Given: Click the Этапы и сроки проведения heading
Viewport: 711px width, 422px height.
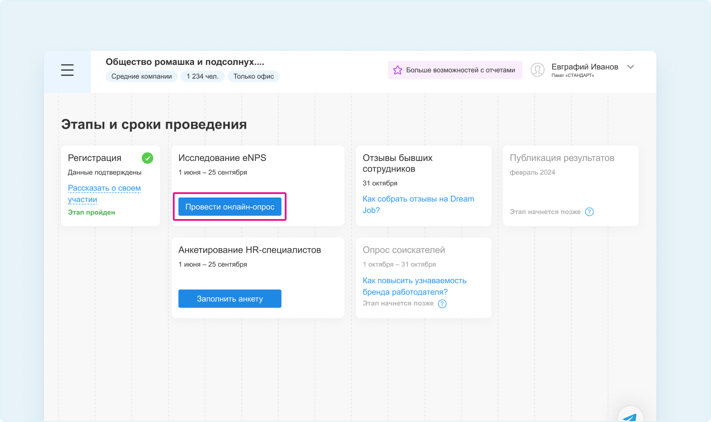Looking at the screenshot, I should (x=154, y=124).
